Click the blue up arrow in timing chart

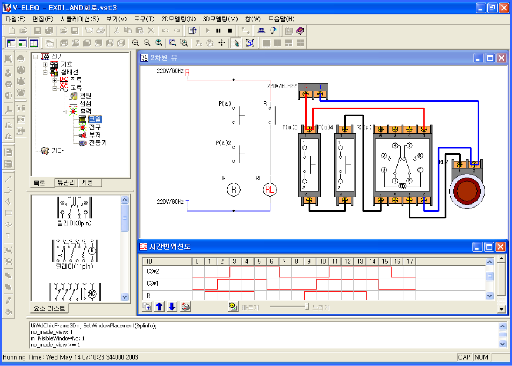coord(160,307)
